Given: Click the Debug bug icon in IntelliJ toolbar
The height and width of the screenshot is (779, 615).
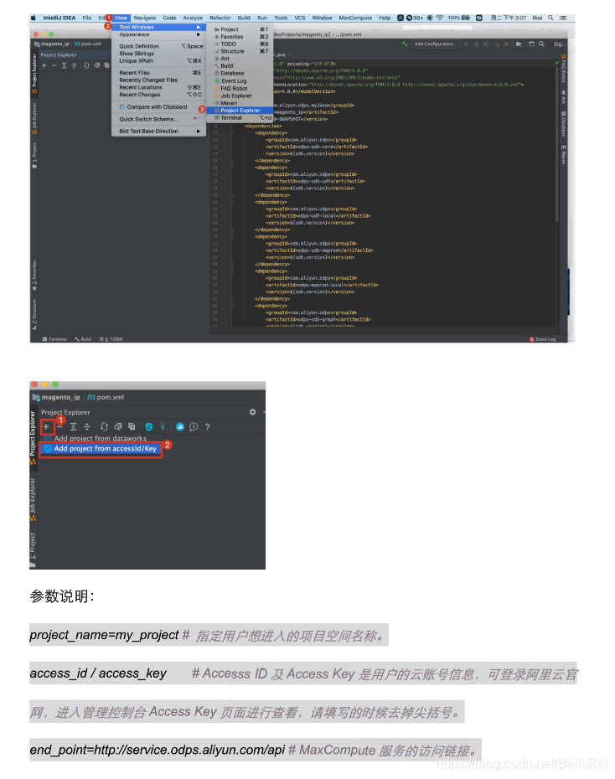Looking at the screenshot, I should coord(477,44).
